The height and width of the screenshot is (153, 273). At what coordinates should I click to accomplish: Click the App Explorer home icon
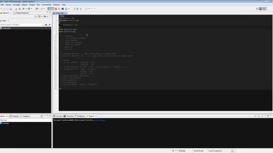coord(36,17)
